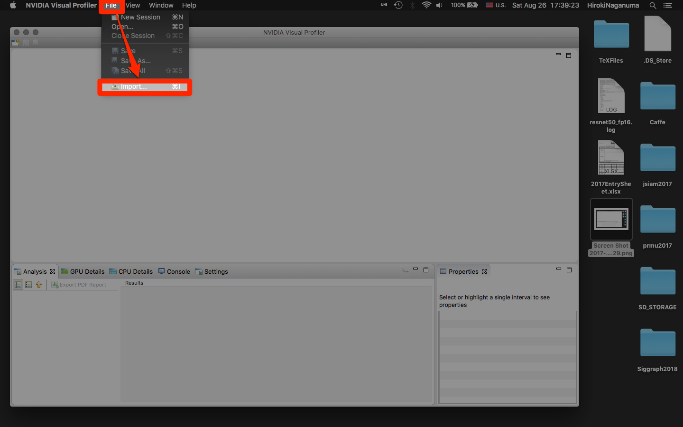The height and width of the screenshot is (427, 683).
Task: Create a new session using the toolbar icon
Action: pos(15,43)
